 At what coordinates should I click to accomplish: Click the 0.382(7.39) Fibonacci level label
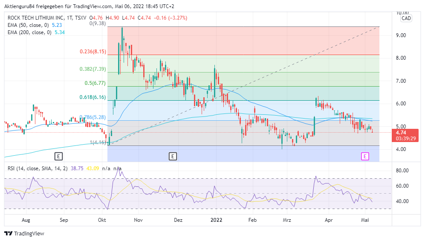click(93, 69)
